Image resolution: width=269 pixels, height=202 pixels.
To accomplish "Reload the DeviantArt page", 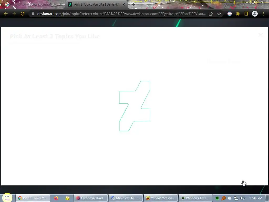I will tap(23, 14).
